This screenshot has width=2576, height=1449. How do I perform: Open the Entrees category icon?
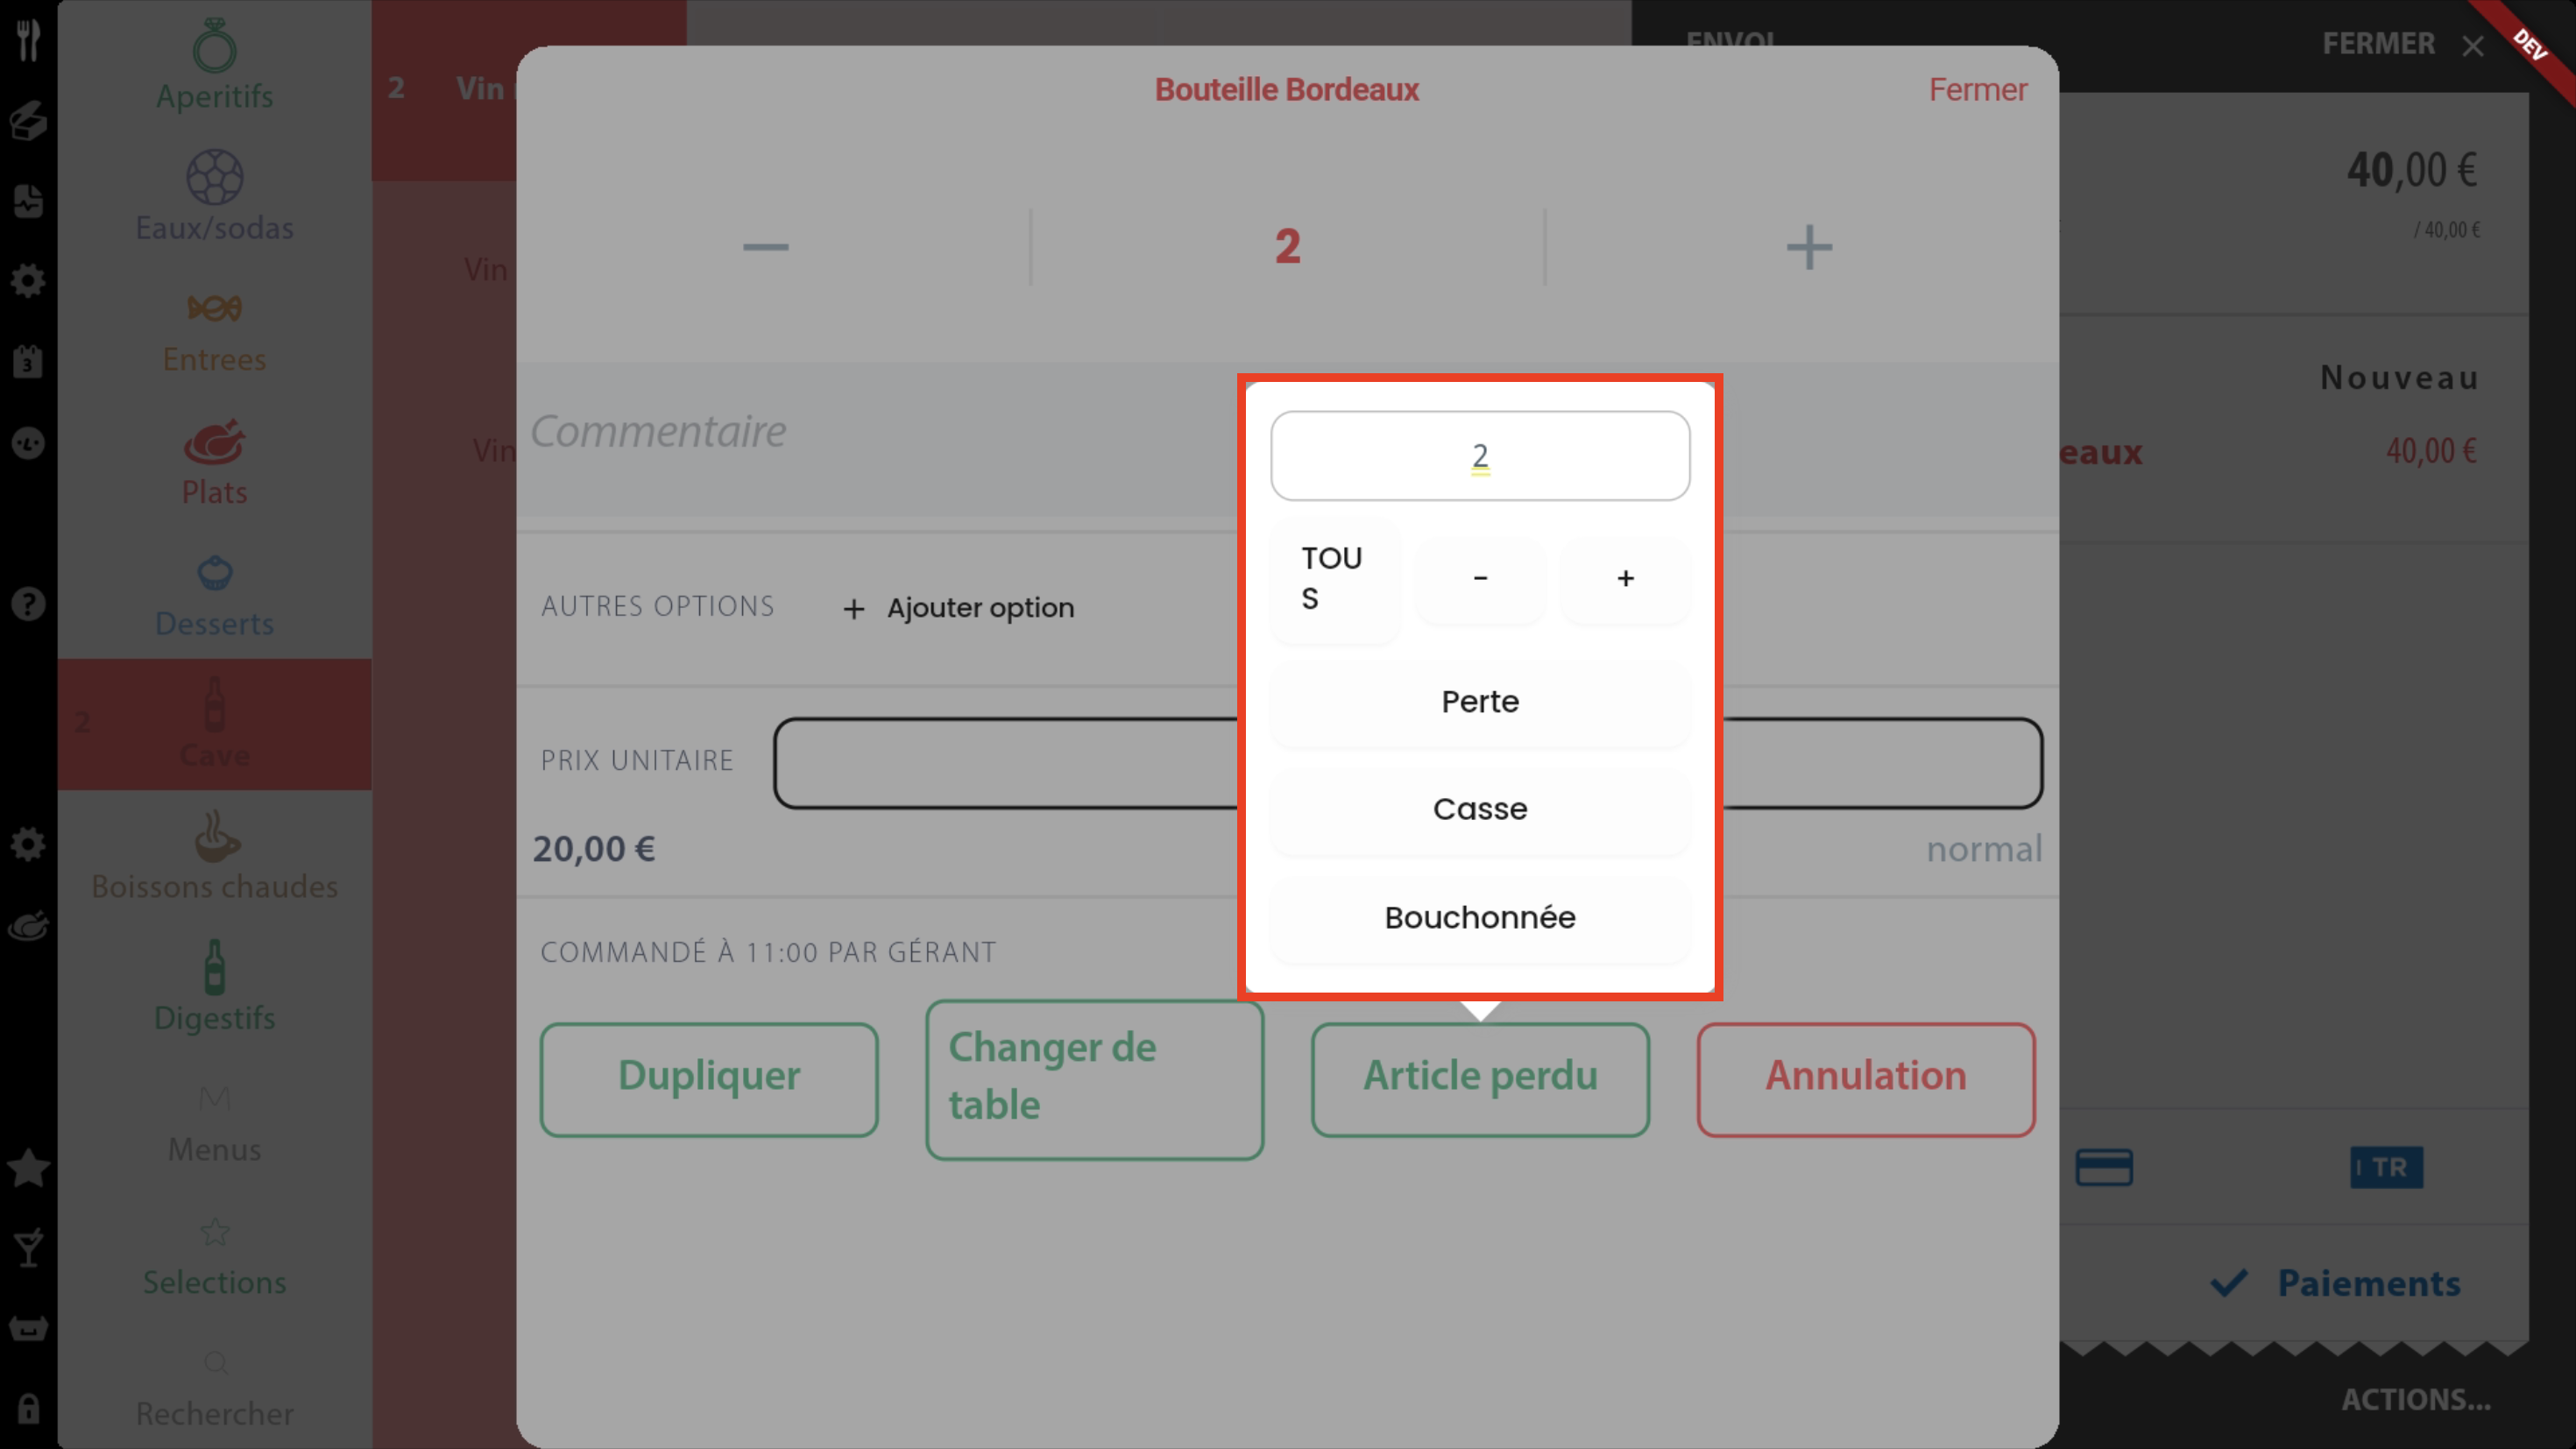pos(214,308)
